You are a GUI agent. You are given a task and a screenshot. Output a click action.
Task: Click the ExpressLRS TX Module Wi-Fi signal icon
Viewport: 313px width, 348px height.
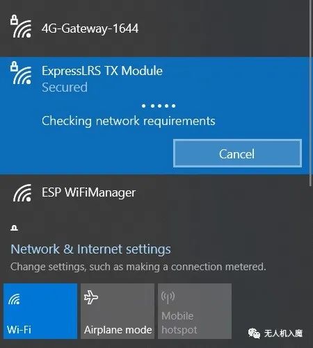(21, 73)
